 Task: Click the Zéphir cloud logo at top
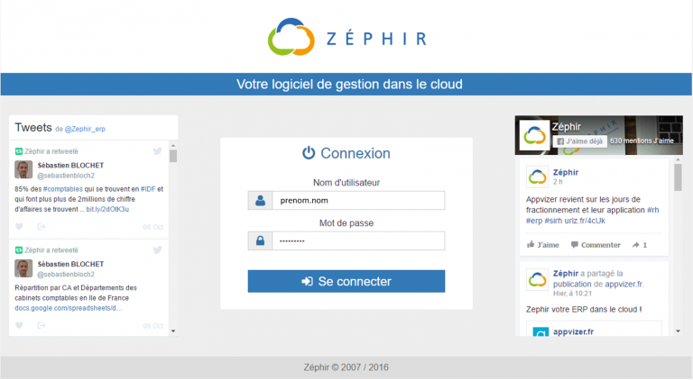pos(292,37)
